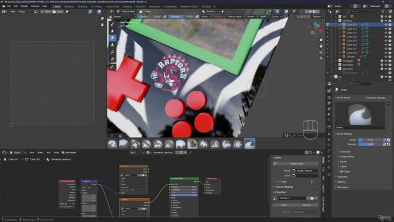The height and width of the screenshot is (222, 394).
Task: Select the Annotate tool in viewport toolbar
Action: click(112, 67)
